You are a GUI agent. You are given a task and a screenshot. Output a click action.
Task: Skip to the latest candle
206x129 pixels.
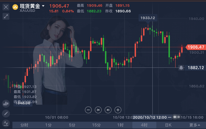(108, 110)
